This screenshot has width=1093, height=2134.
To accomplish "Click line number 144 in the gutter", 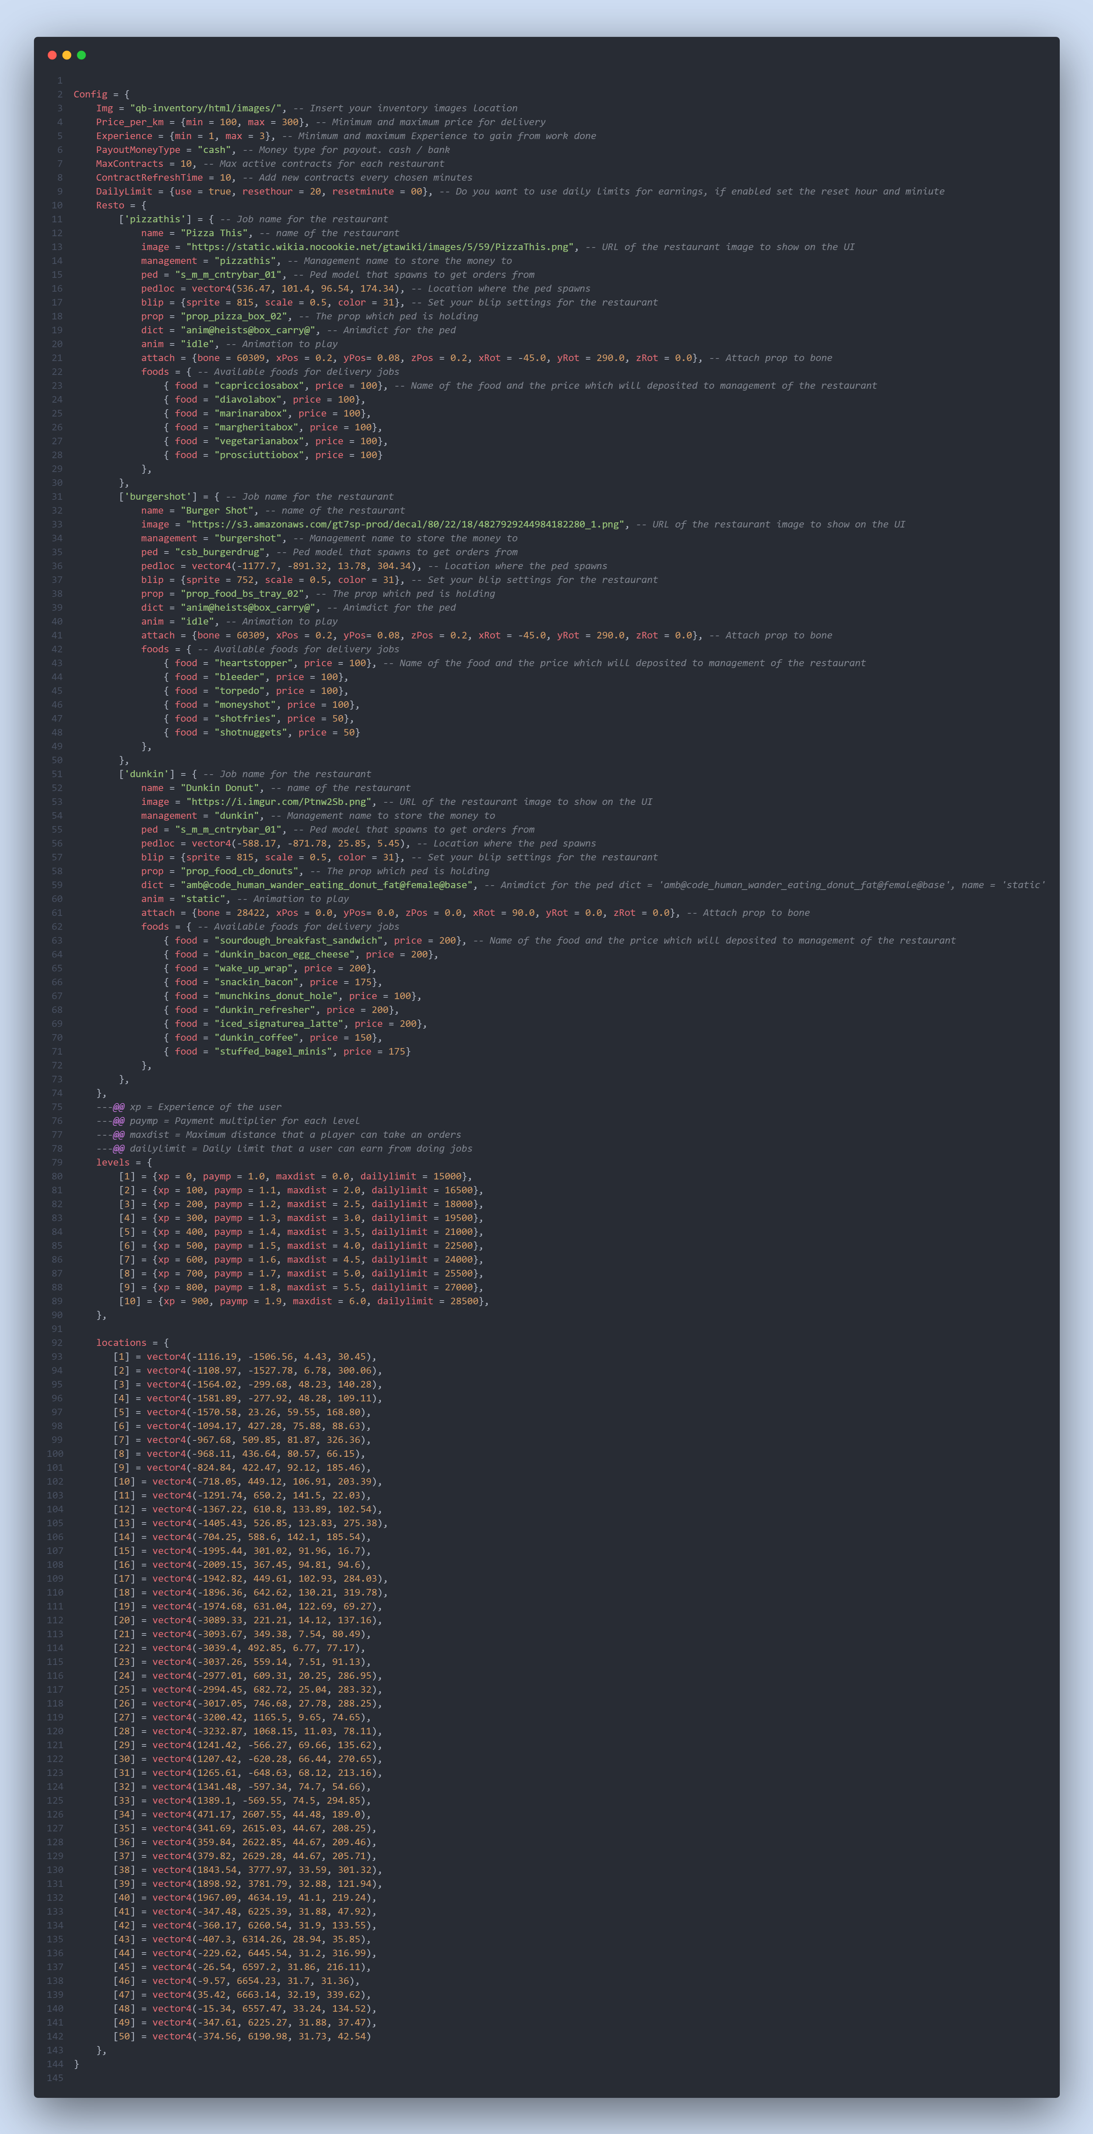I will point(55,2064).
